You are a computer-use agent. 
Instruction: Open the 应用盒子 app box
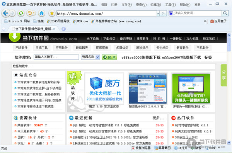218,21
